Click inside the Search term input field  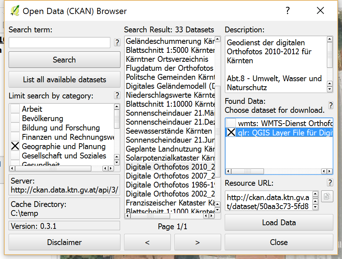[x=59, y=42]
